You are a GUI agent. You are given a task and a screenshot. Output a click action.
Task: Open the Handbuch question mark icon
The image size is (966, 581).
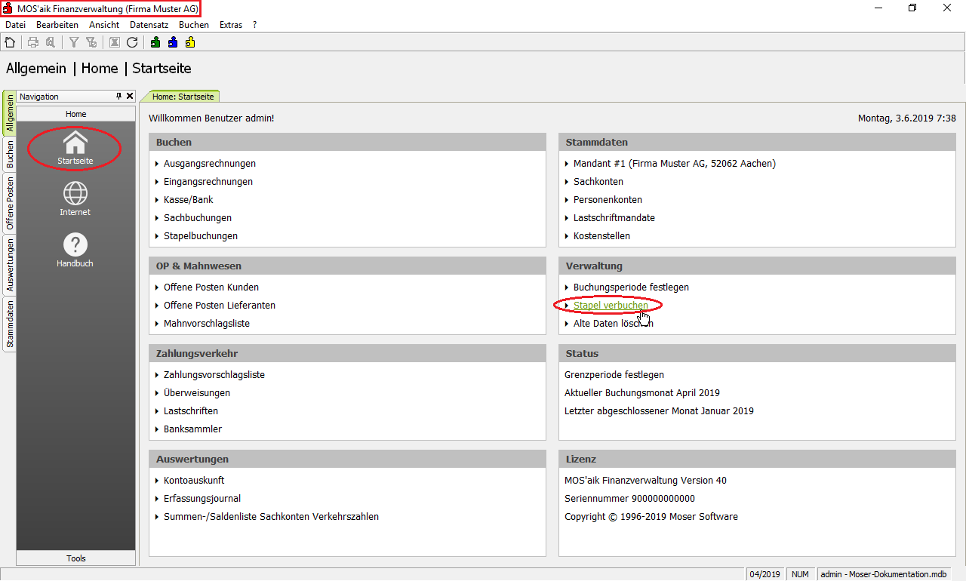(x=75, y=250)
